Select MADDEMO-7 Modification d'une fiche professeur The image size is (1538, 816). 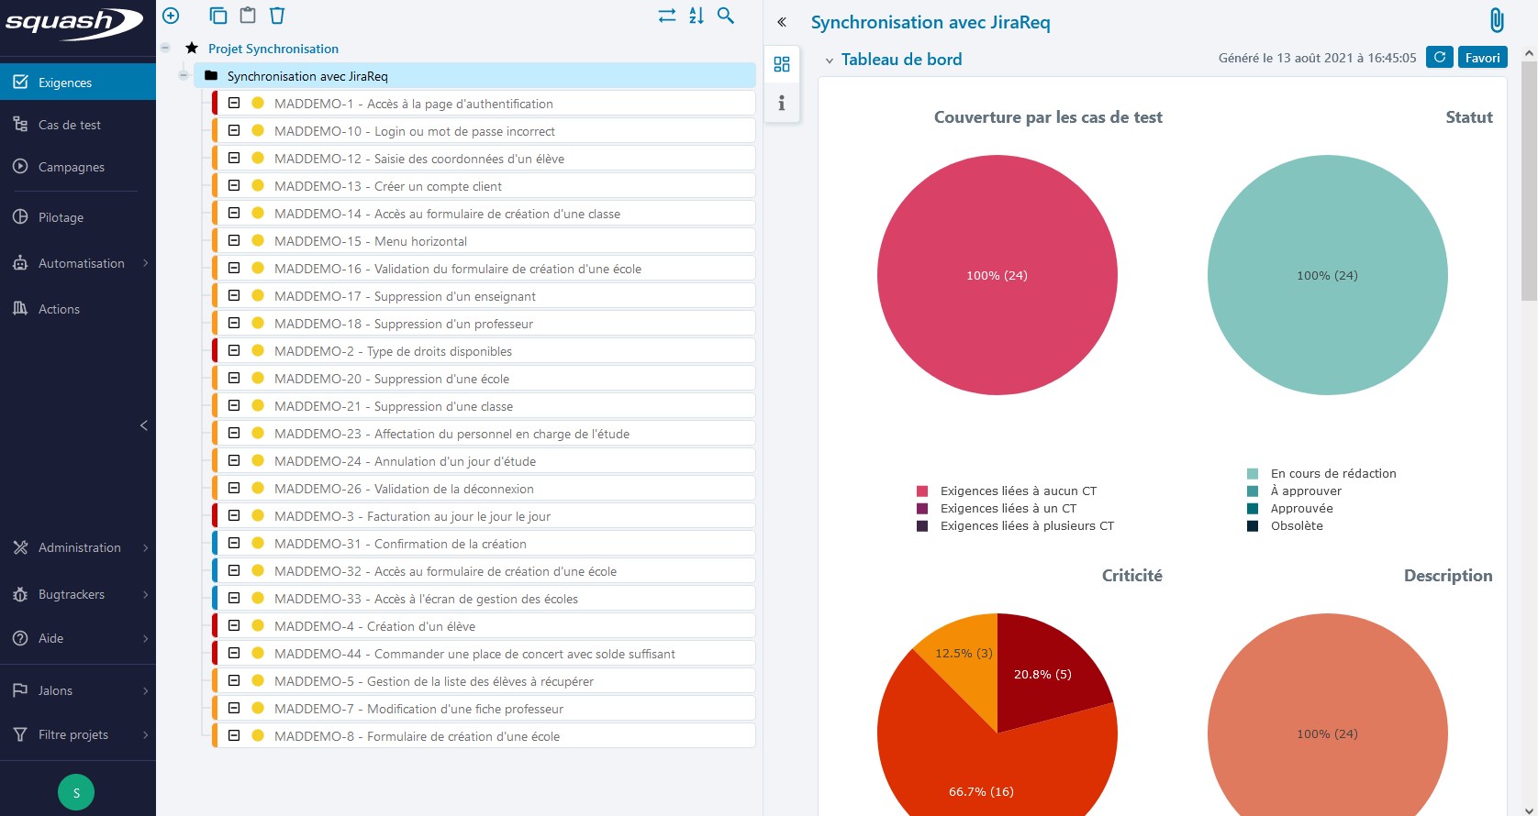485,709
